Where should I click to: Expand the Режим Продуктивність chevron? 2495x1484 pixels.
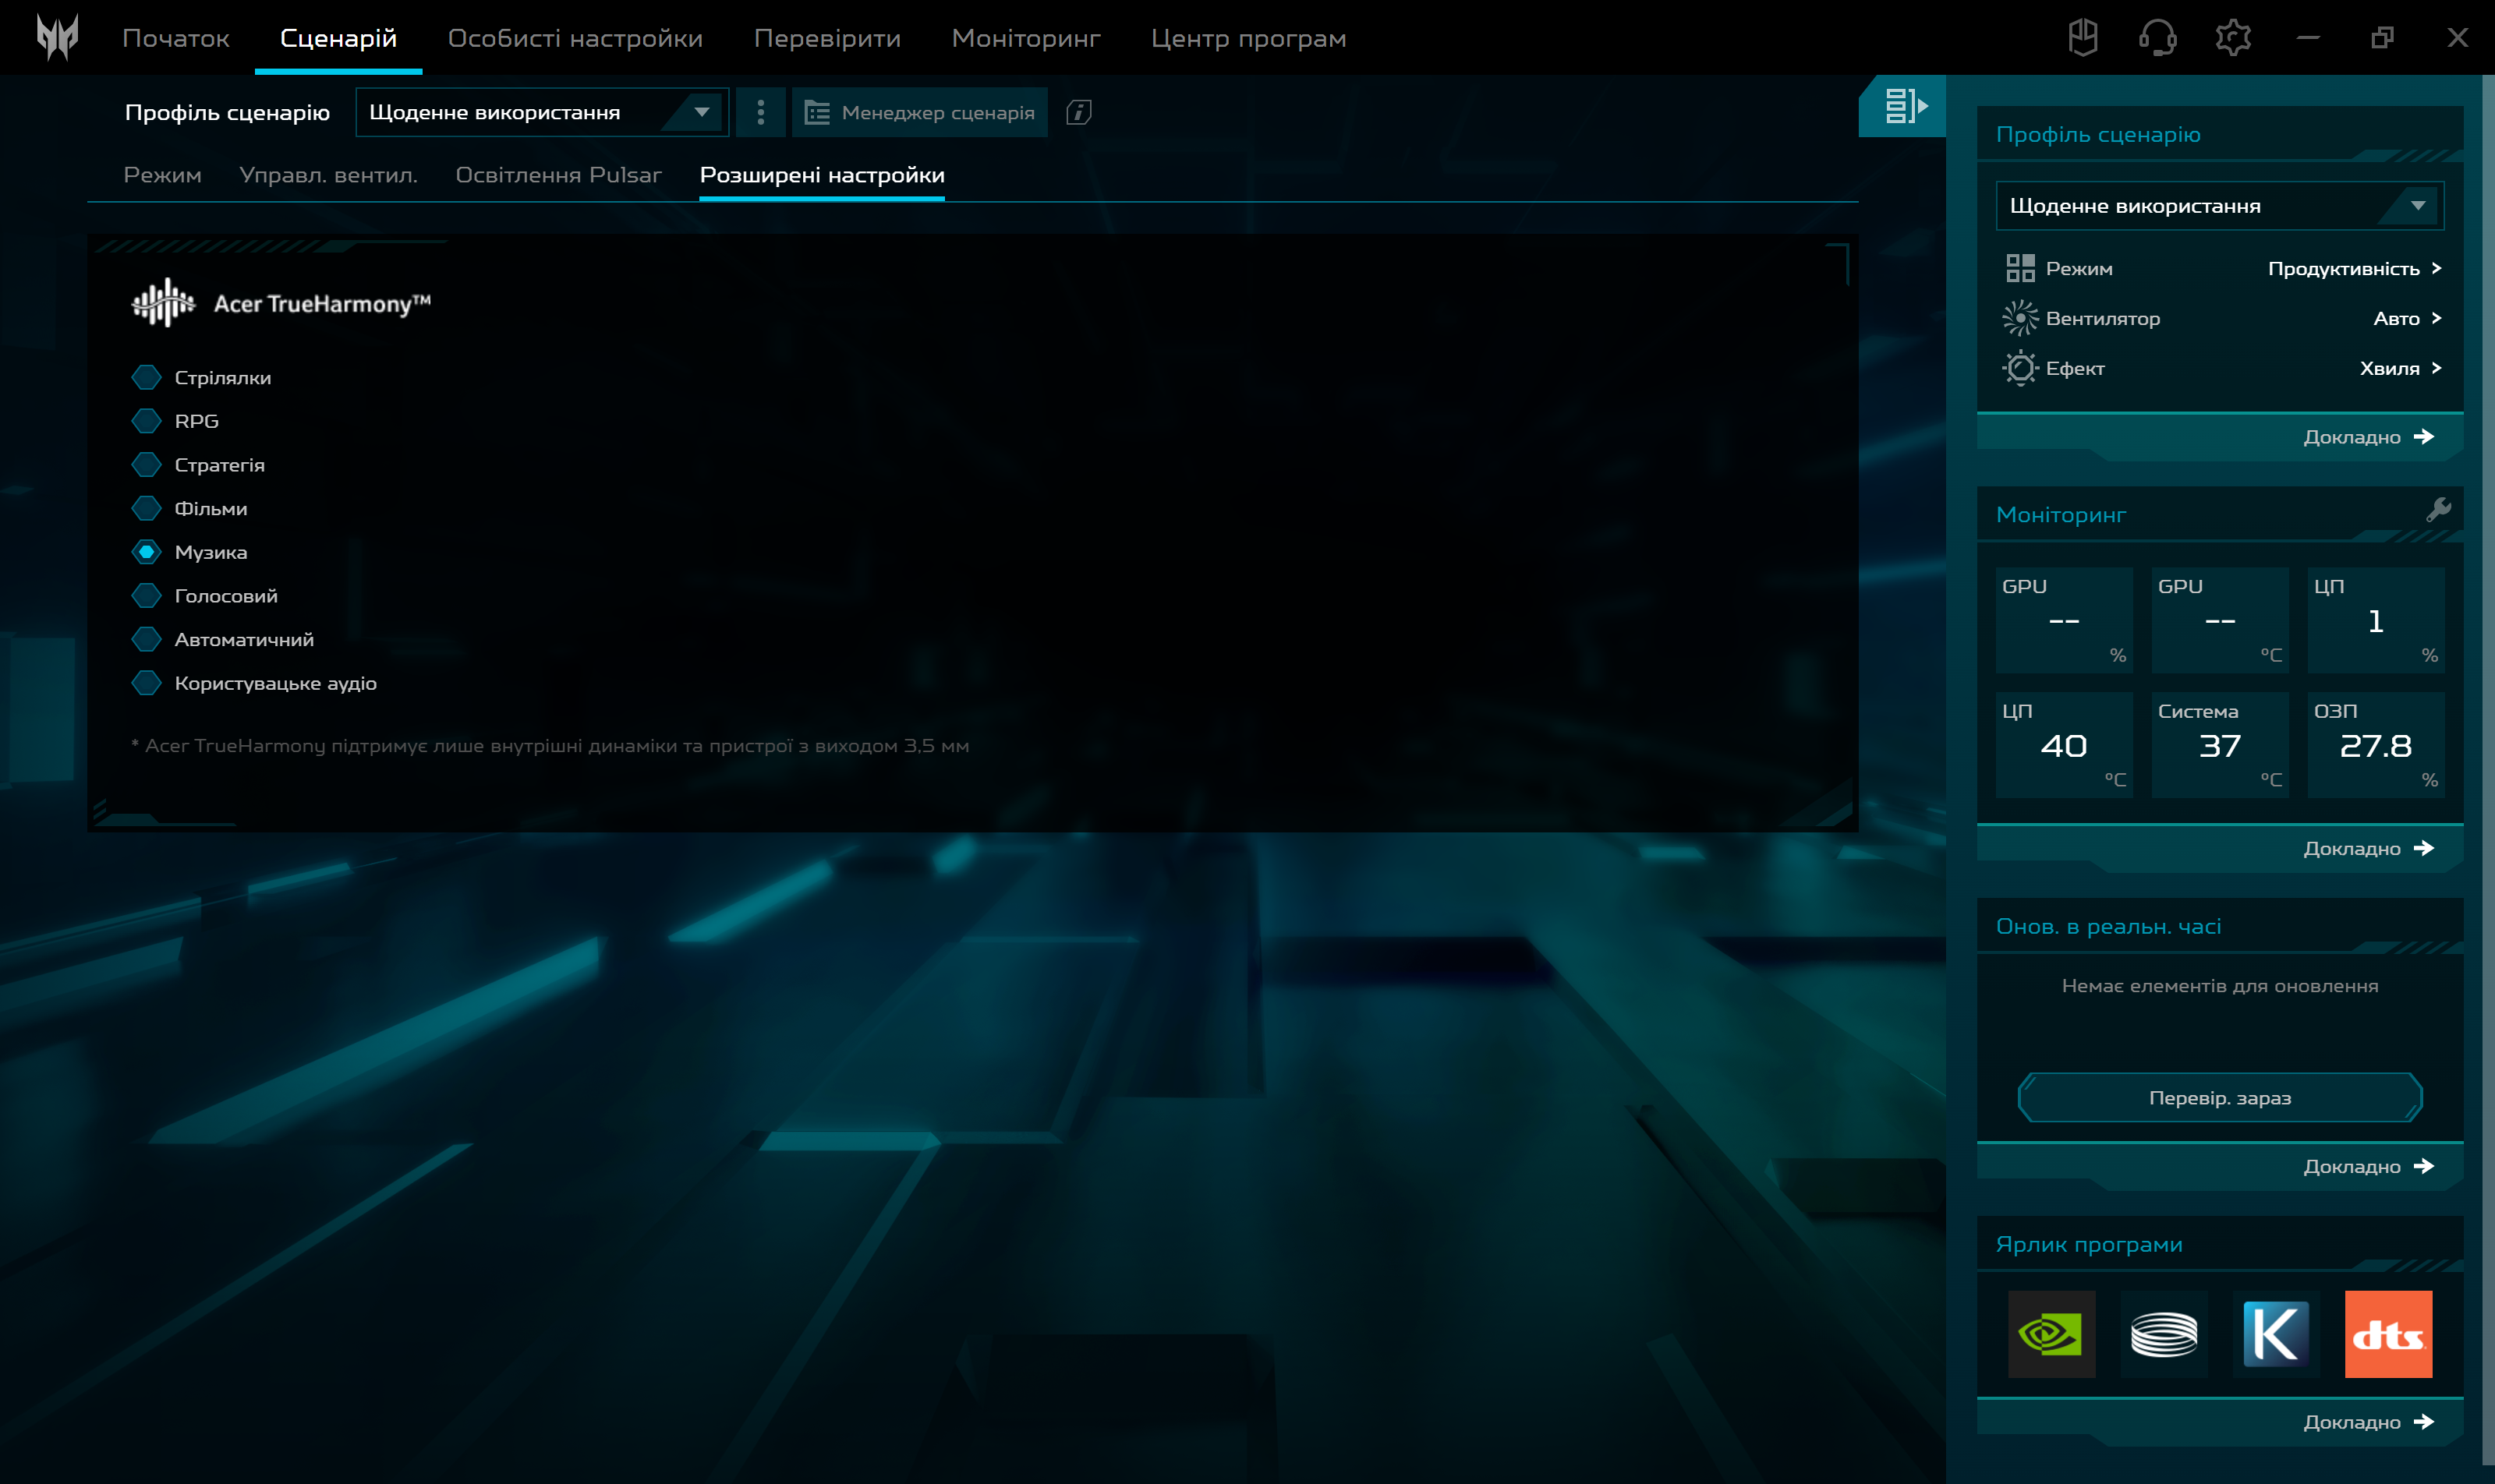[x=2437, y=268]
